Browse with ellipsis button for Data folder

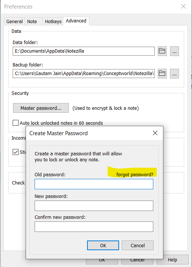click(x=175, y=51)
